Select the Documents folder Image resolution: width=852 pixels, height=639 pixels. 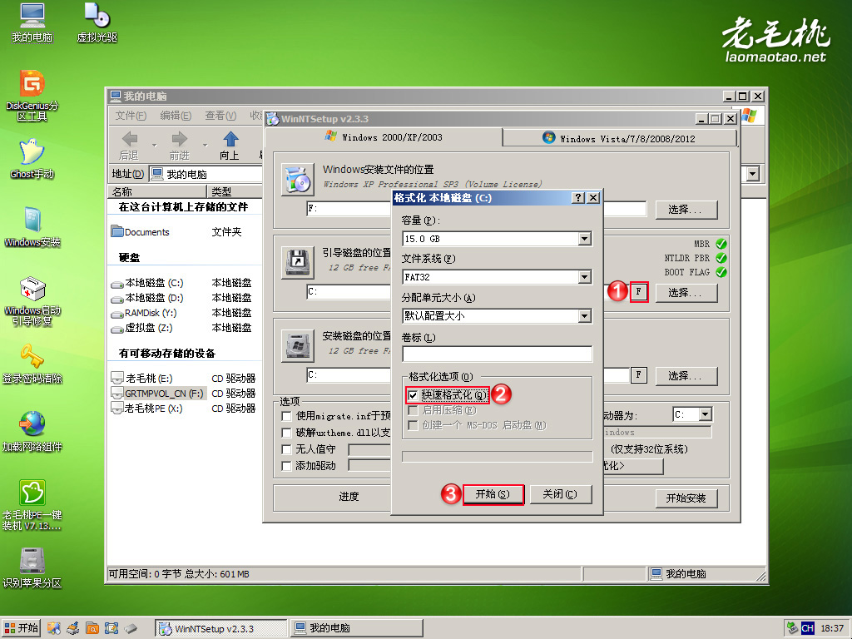(x=141, y=232)
